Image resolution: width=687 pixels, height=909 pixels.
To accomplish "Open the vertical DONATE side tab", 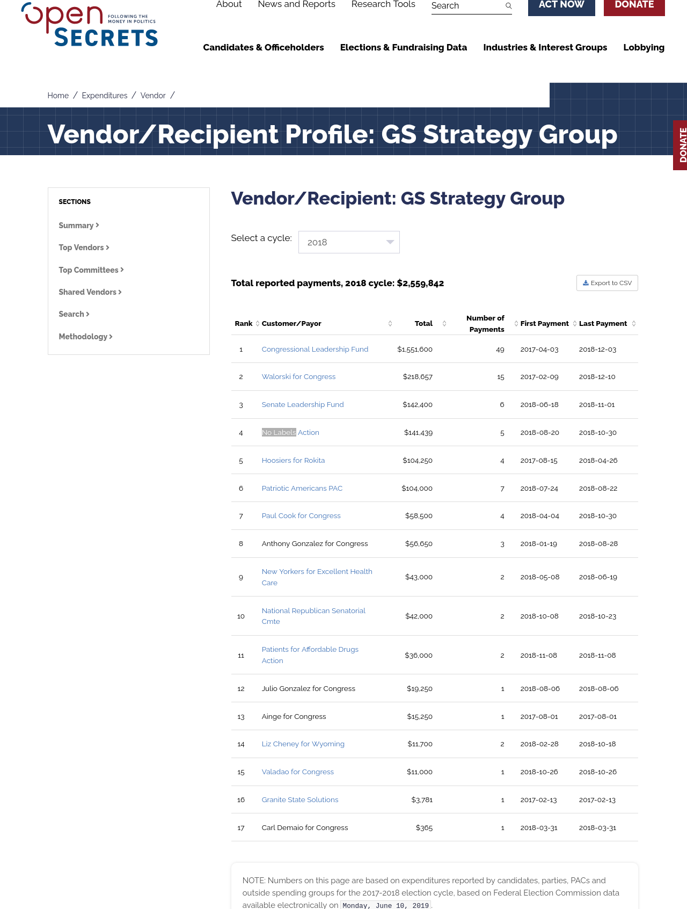I will tap(680, 145).
